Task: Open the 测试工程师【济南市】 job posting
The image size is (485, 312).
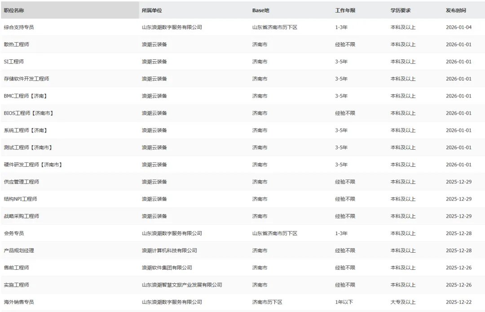Action: pos(28,147)
